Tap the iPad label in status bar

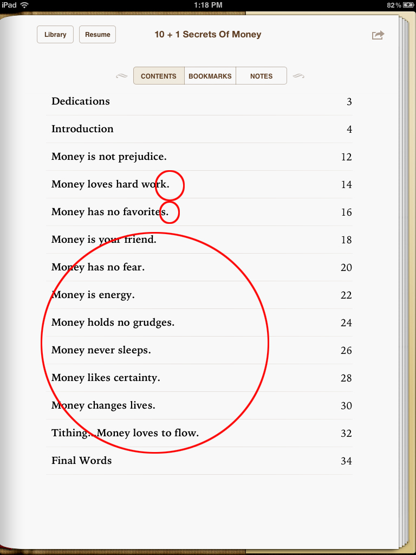[x=9, y=5]
